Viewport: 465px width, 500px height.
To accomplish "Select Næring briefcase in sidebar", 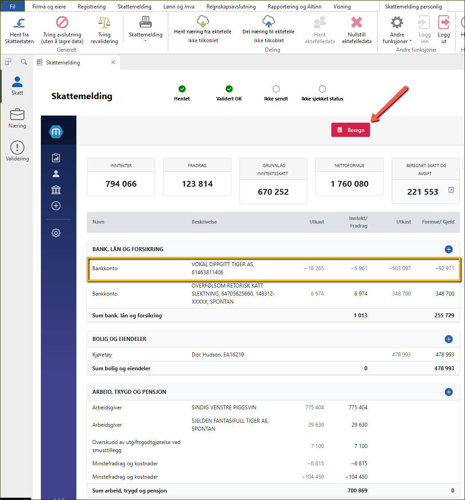I will [x=17, y=119].
